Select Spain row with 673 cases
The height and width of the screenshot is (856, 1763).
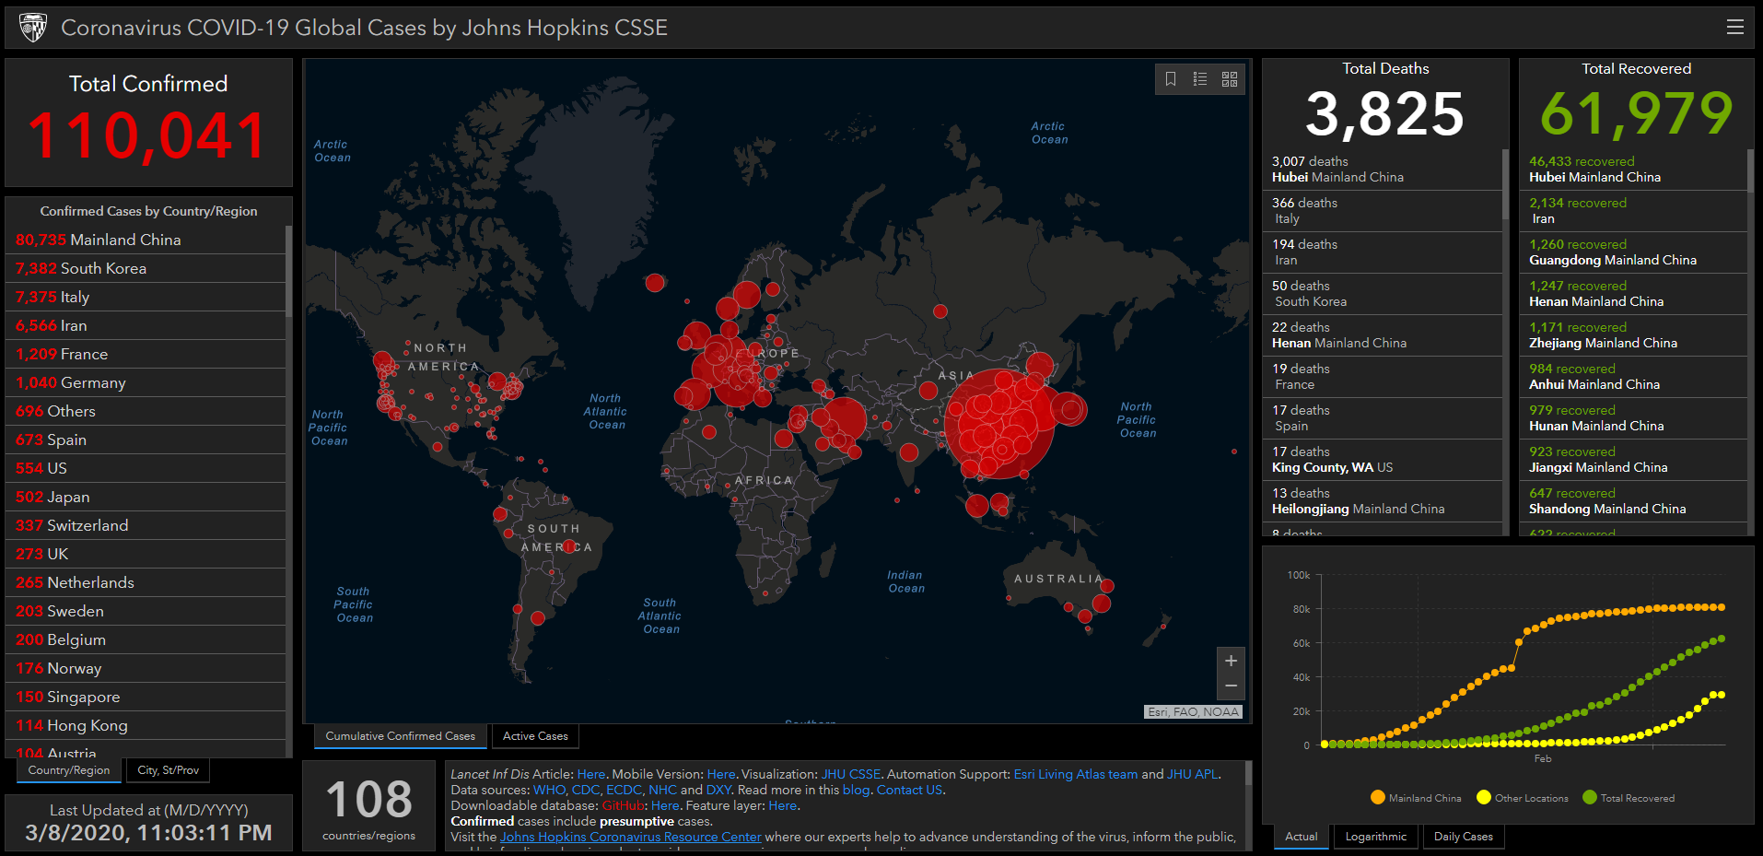click(147, 440)
